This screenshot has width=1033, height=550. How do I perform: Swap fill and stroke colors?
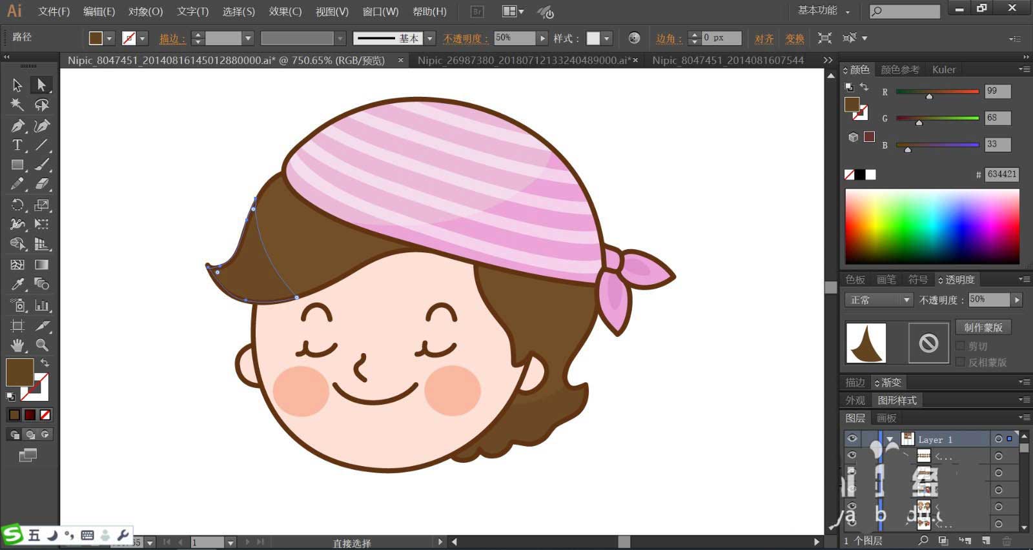[45, 363]
